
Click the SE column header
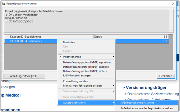pos(165,37)
